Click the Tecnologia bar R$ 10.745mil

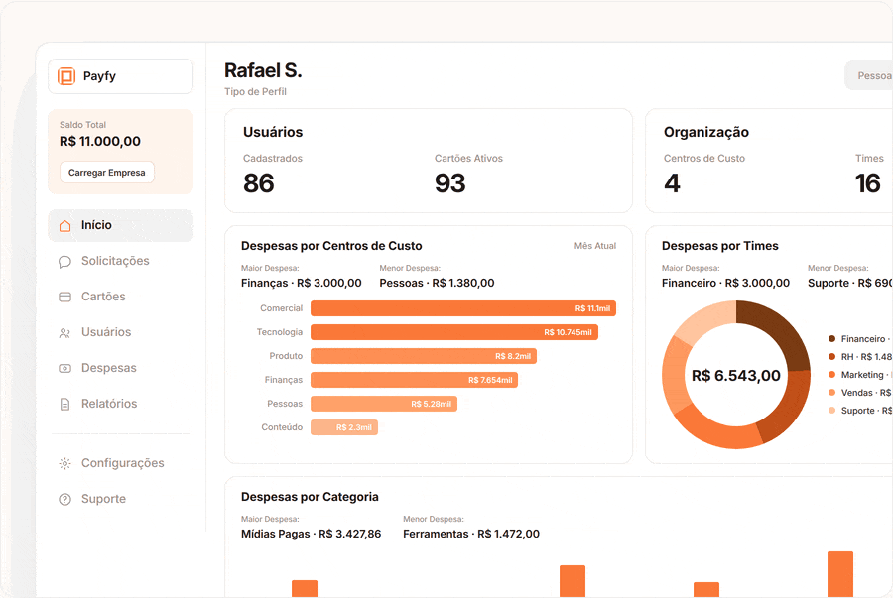pos(453,332)
